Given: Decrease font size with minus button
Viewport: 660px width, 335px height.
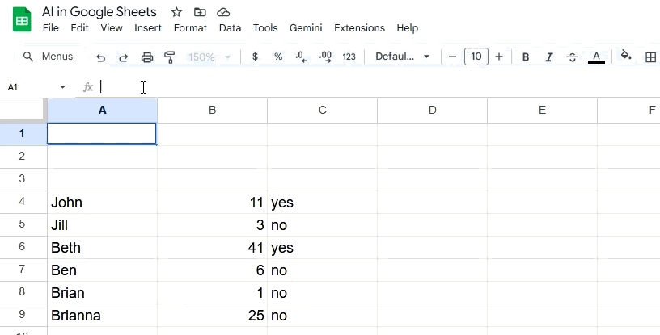Looking at the screenshot, I should (452, 57).
